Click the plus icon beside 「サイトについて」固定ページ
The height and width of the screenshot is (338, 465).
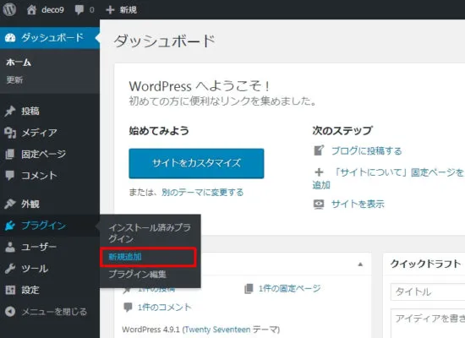pos(319,172)
